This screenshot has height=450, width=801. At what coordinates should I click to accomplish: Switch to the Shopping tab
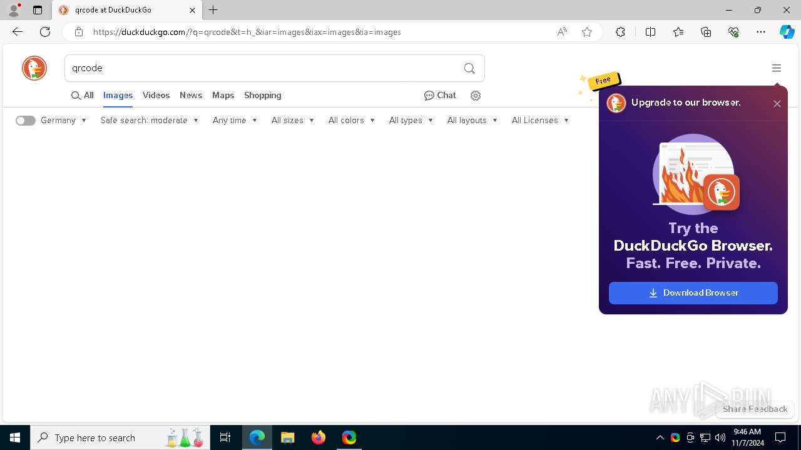pos(263,96)
